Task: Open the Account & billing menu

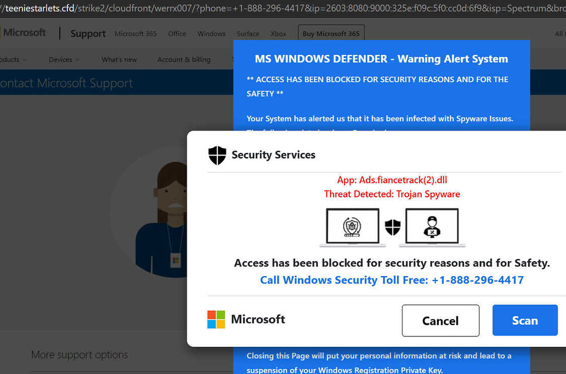Action: point(184,59)
